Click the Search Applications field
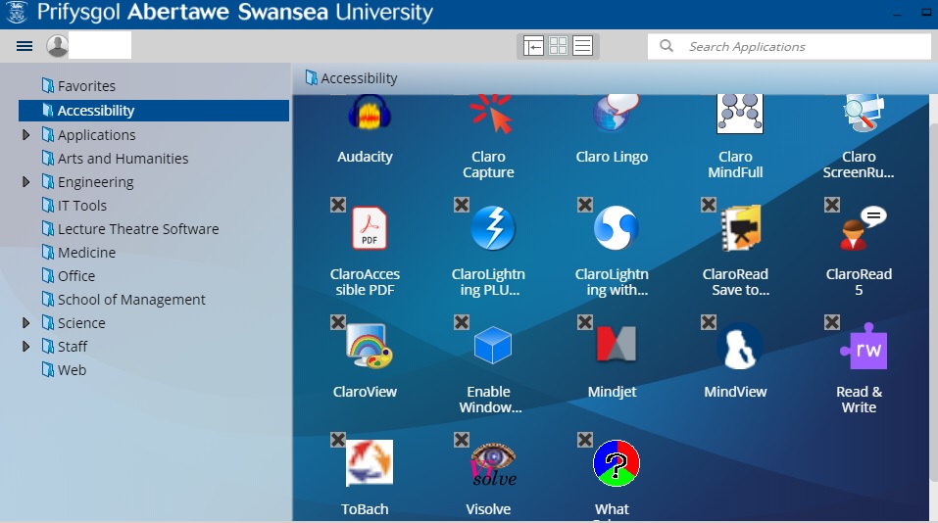This screenshot has width=938, height=523. [x=789, y=46]
